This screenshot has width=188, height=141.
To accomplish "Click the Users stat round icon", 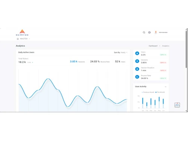I will [x=137, y=53].
